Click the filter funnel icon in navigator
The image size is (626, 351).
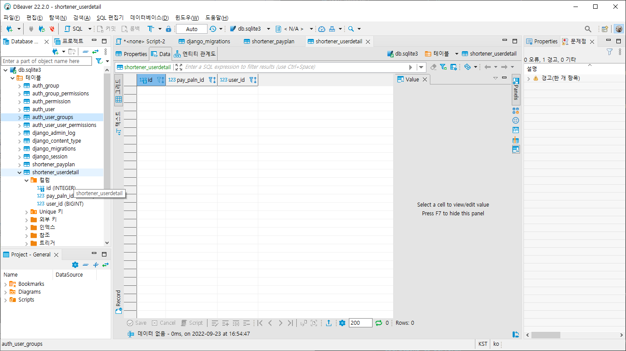point(99,61)
